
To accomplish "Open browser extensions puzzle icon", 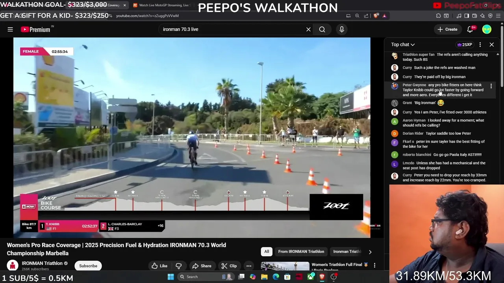I will (x=438, y=16).
